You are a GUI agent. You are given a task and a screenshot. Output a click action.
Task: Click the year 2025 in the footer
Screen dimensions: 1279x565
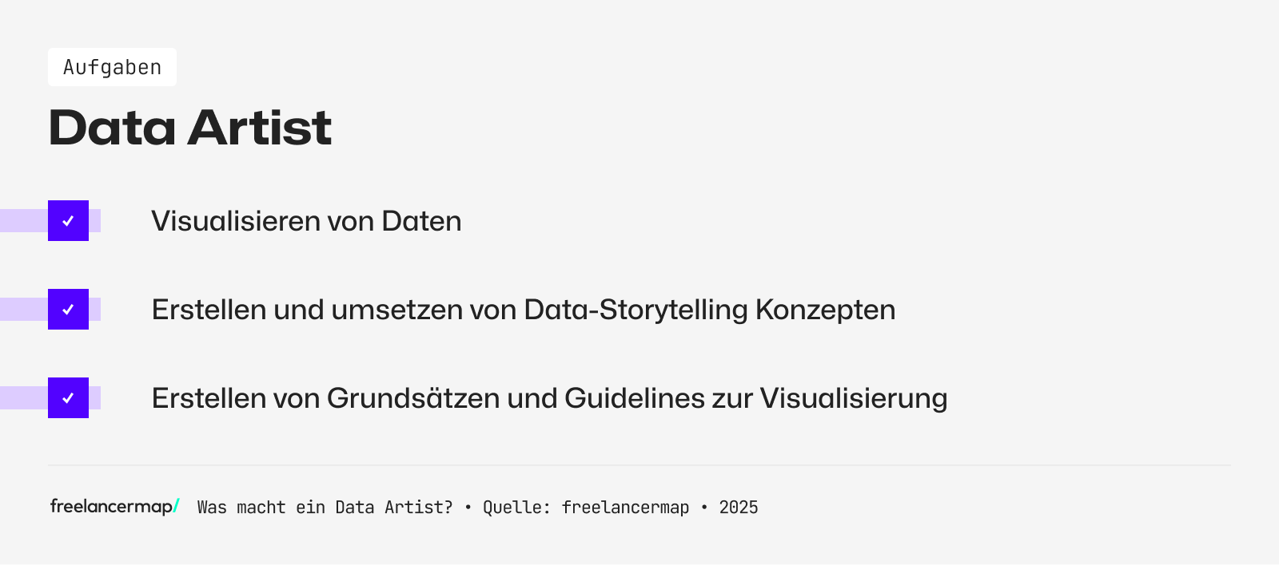pyautogui.click(x=739, y=508)
